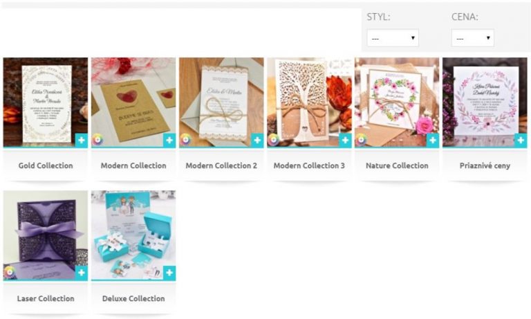Image resolution: width=531 pixels, height=319 pixels.
Task: Click plus icon on Priaznivé ceny image
Action: click(x=521, y=140)
